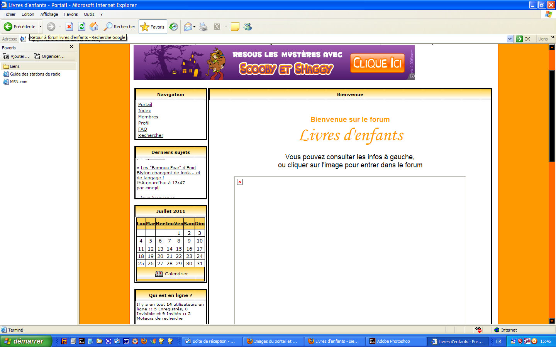556x347 pixels.
Task: Open the Affichage menu
Action: click(x=49, y=14)
